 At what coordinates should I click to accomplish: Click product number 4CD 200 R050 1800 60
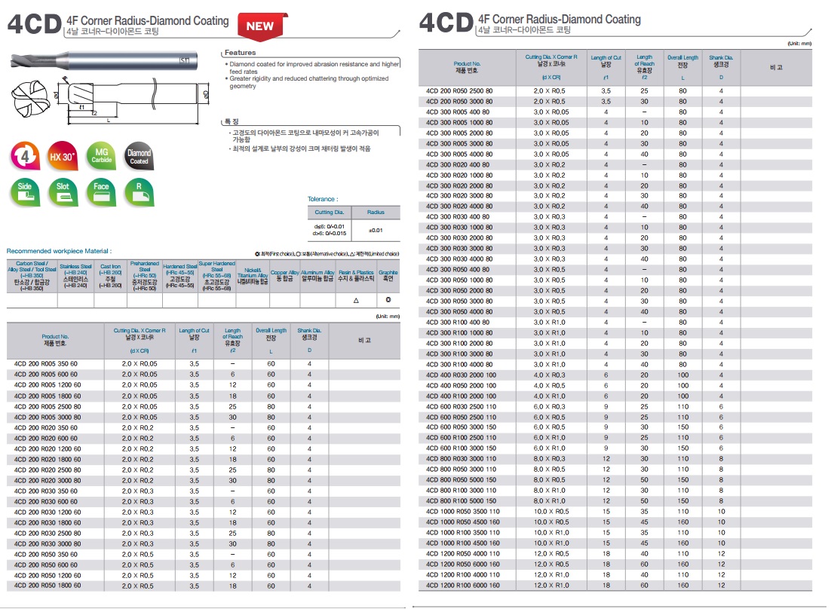[x=48, y=586]
